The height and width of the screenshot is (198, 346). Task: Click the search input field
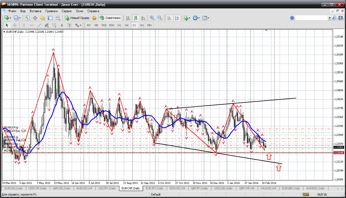311,18
